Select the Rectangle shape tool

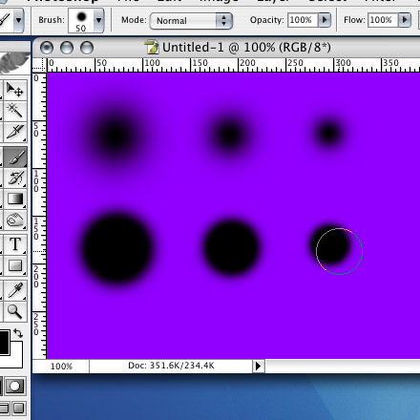[14, 265]
